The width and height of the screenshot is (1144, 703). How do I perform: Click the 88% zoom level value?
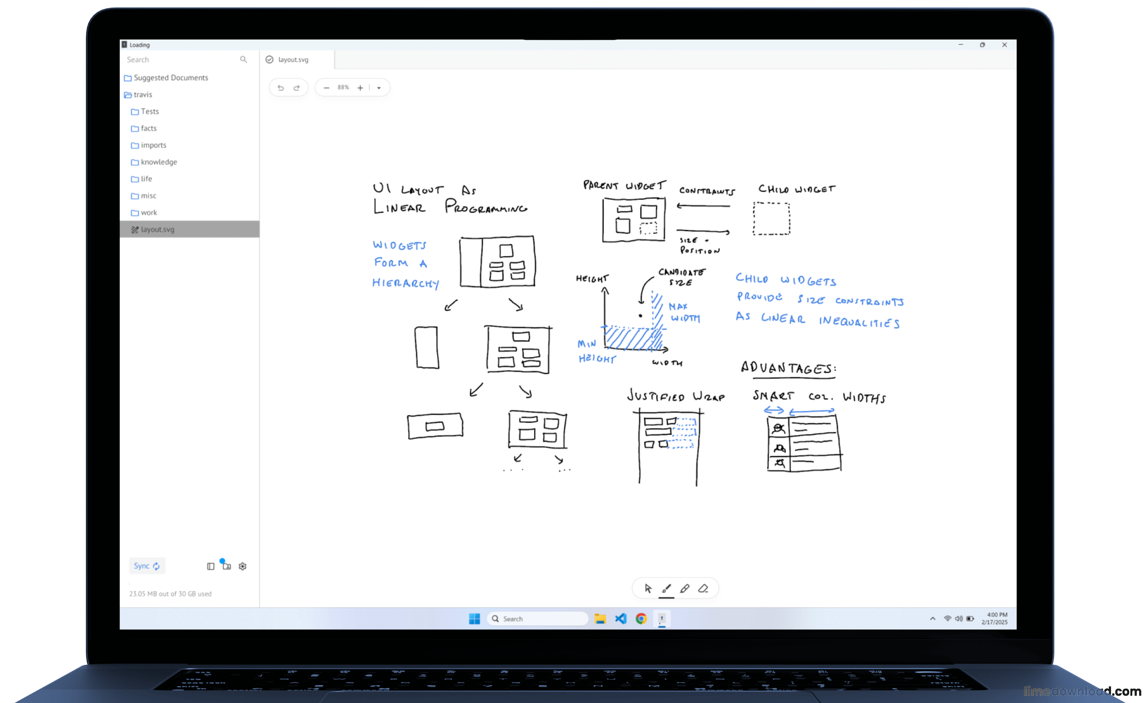click(x=343, y=87)
